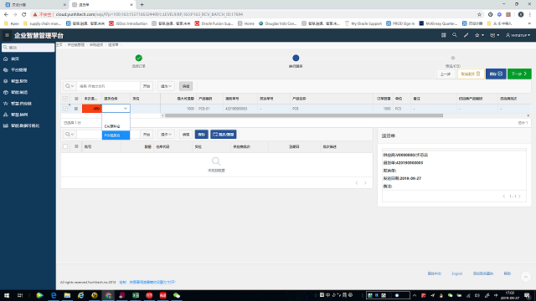Click the pencil edit icon in header
This screenshot has height=301, width=536.
tap(466, 35)
